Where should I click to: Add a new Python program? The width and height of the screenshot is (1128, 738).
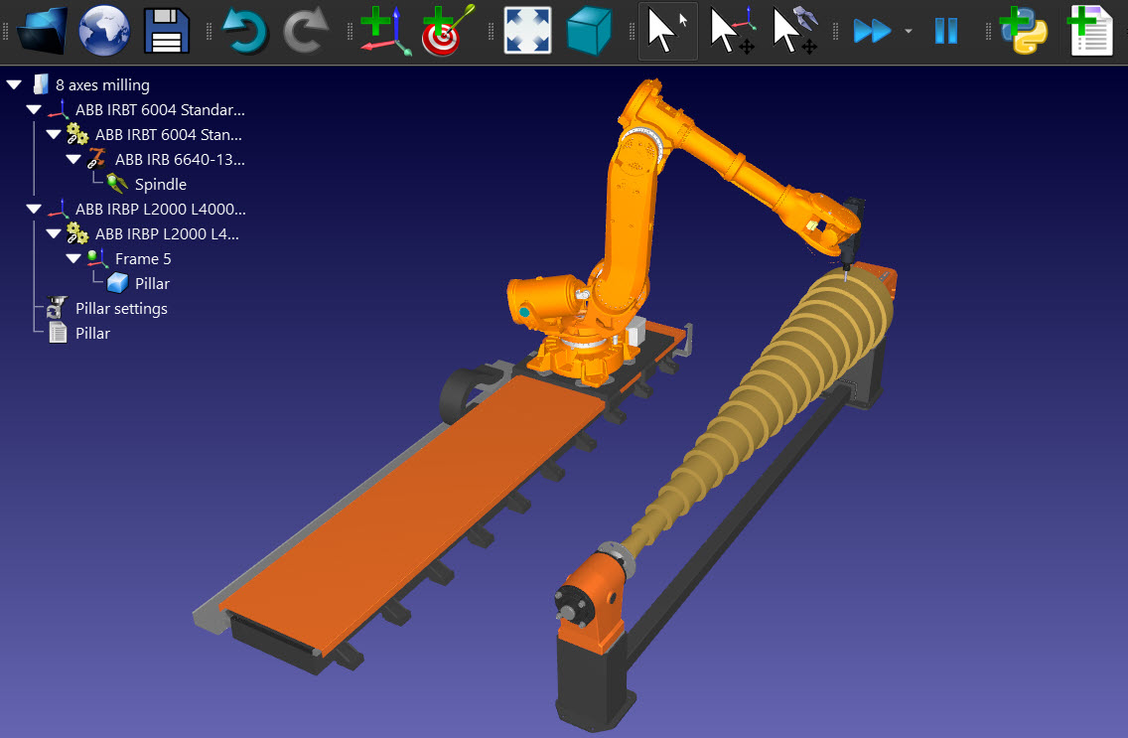point(1023,30)
